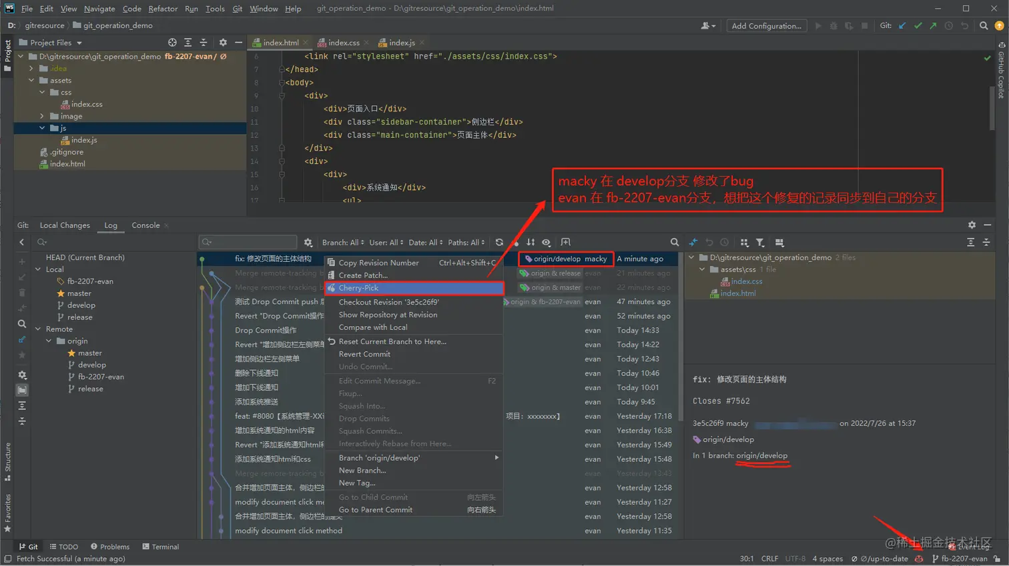Click the commit log search input field
The width and height of the screenshot is (1009, 566).
click(x=248, y=243)
